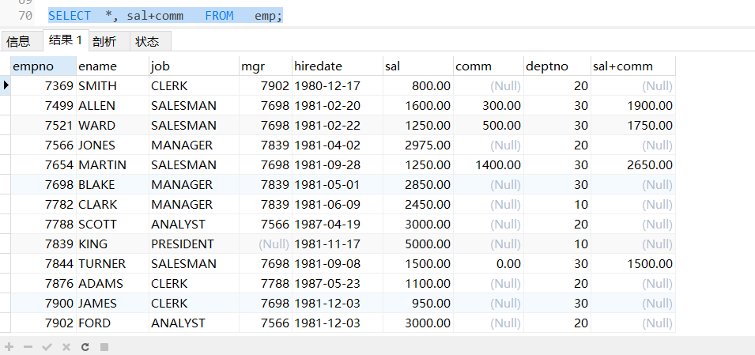Click comm 300.00 cell
Viewport: 755px width, 355px height.
pyautogui.click(x=489, y=105)
